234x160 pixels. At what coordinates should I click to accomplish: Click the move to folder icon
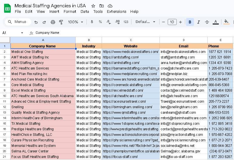click(101, 6)
